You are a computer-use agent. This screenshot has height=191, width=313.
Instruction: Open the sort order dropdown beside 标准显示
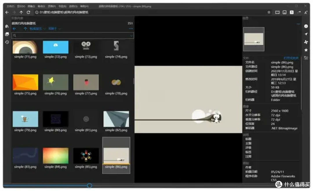coord(55,29)
